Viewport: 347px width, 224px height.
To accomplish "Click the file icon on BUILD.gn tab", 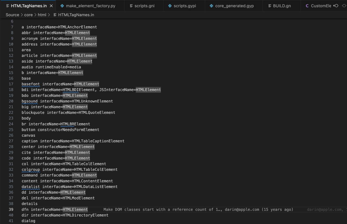I will [x=269, y=6].
